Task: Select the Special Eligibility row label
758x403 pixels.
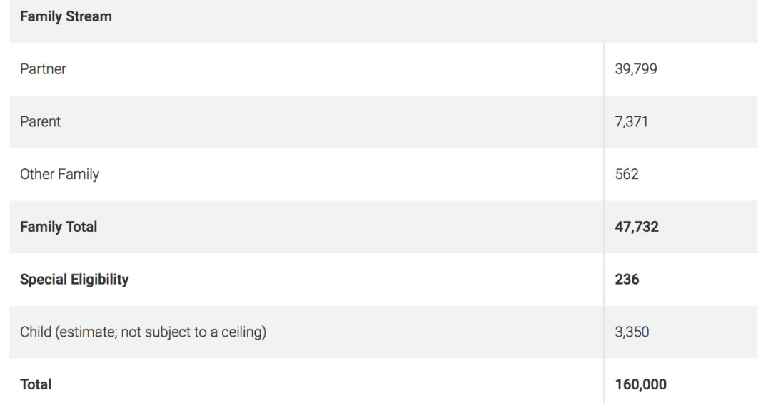Action: [74, 280]
